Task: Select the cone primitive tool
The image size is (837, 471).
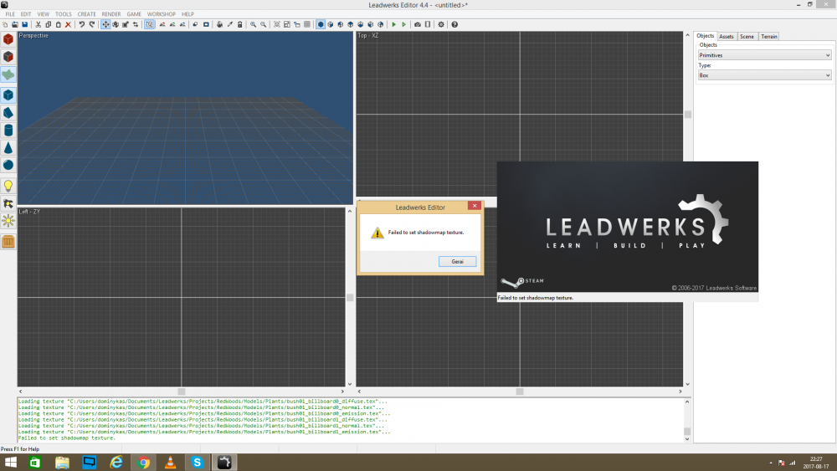Action: tap(8, 148)
